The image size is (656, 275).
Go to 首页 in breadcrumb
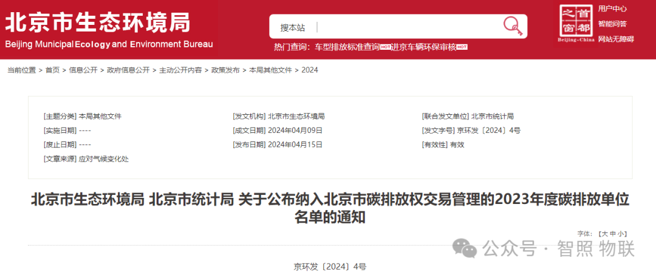pyautogui.click(x=52, y=70)
